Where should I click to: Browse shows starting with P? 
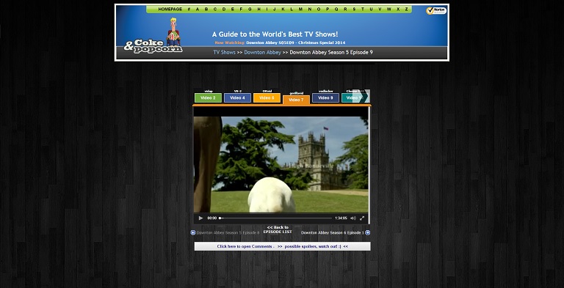pos(328,10)
